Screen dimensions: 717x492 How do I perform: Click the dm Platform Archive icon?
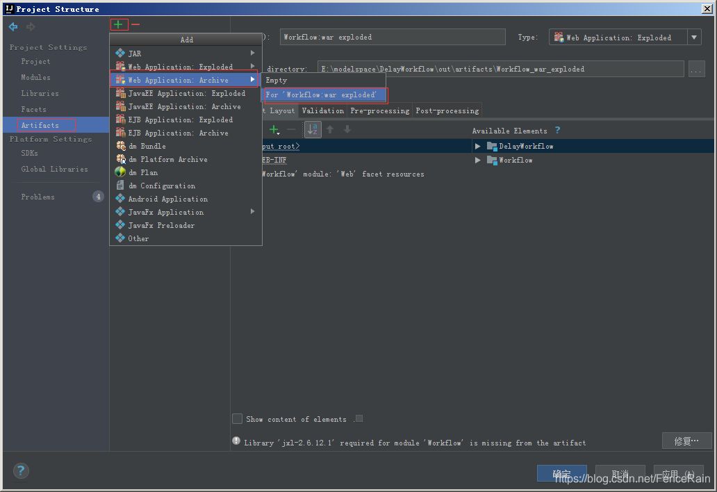pos(120,159)
